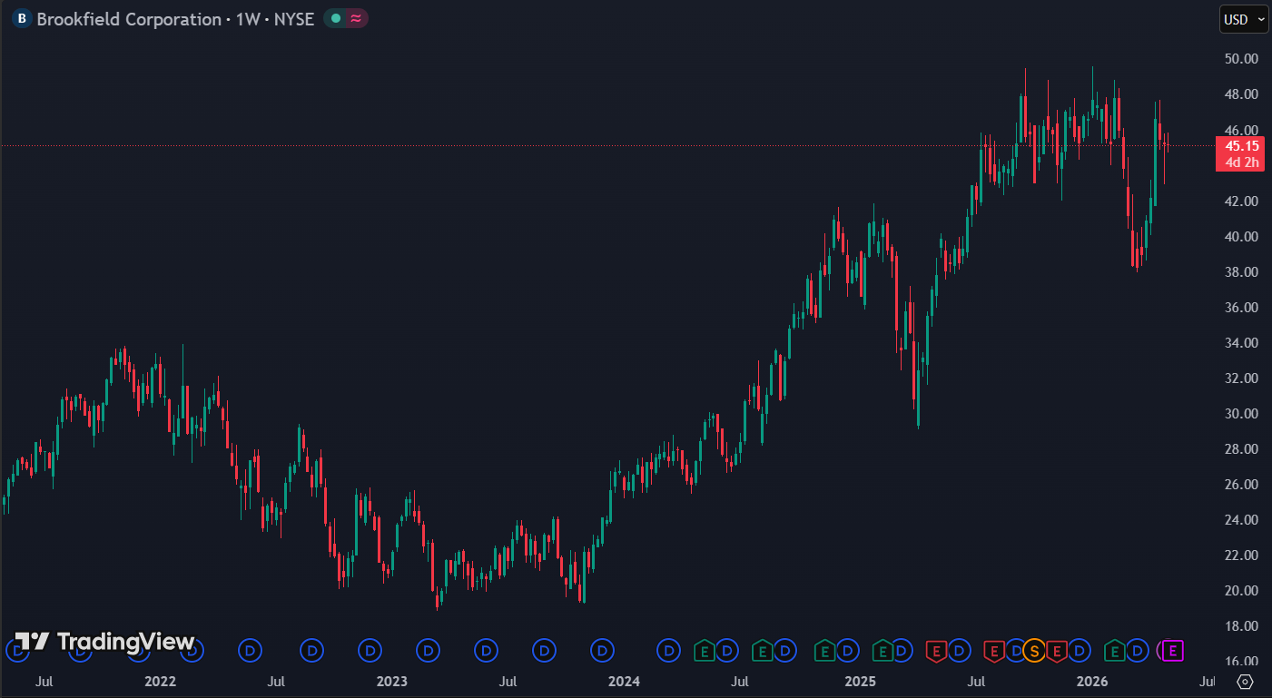Click the red E marker right of the orange S
Screen dimensions: 1272x698
click(x=1056, y=650)
